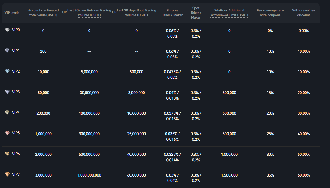Select the Spot Taker / Maker header
Viewport: 330px width, 188px height.
pos(196,13)
